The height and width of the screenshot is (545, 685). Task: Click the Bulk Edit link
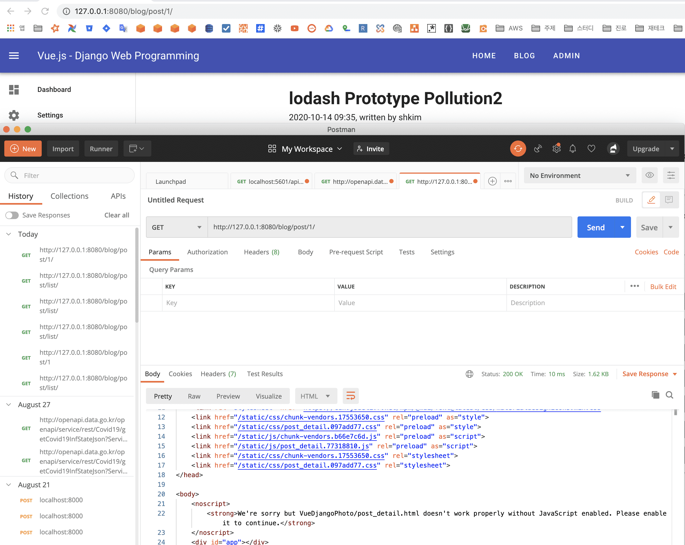point(663,287)
